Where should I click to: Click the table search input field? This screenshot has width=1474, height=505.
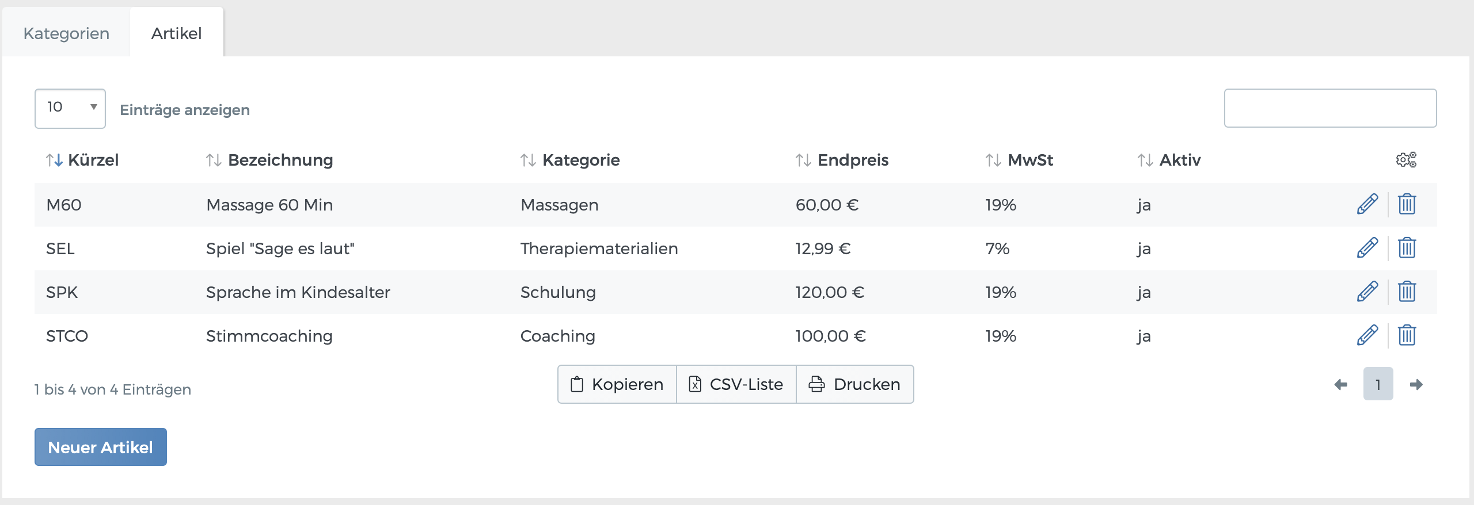coord(1330,108)
